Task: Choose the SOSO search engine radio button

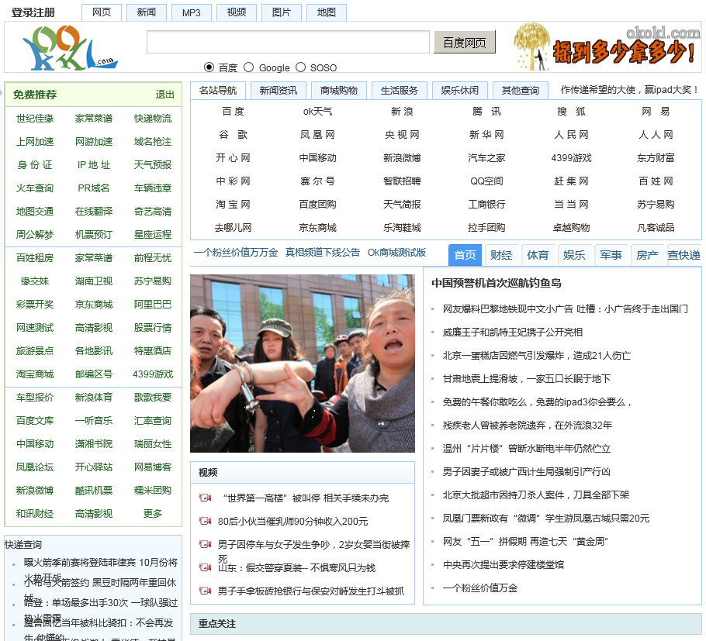Action: point(301,67)
